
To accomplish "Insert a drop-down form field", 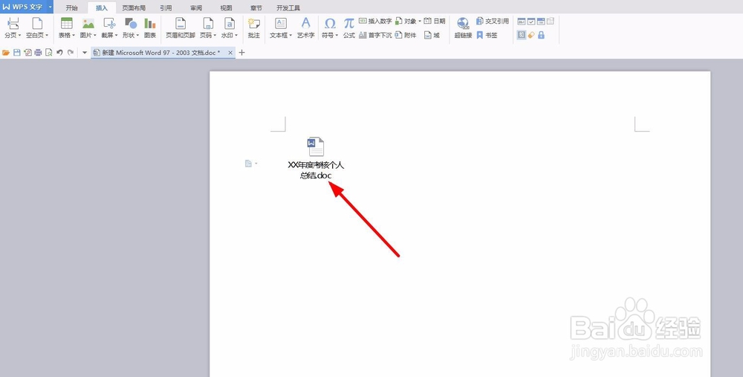I will click(541, 22).
